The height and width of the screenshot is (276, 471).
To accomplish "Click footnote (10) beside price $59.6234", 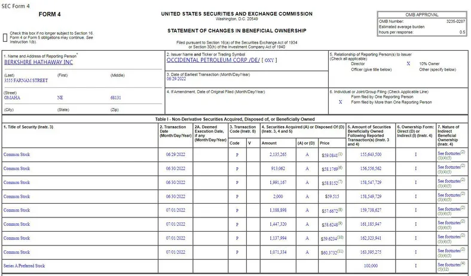I will click(340, 237).
